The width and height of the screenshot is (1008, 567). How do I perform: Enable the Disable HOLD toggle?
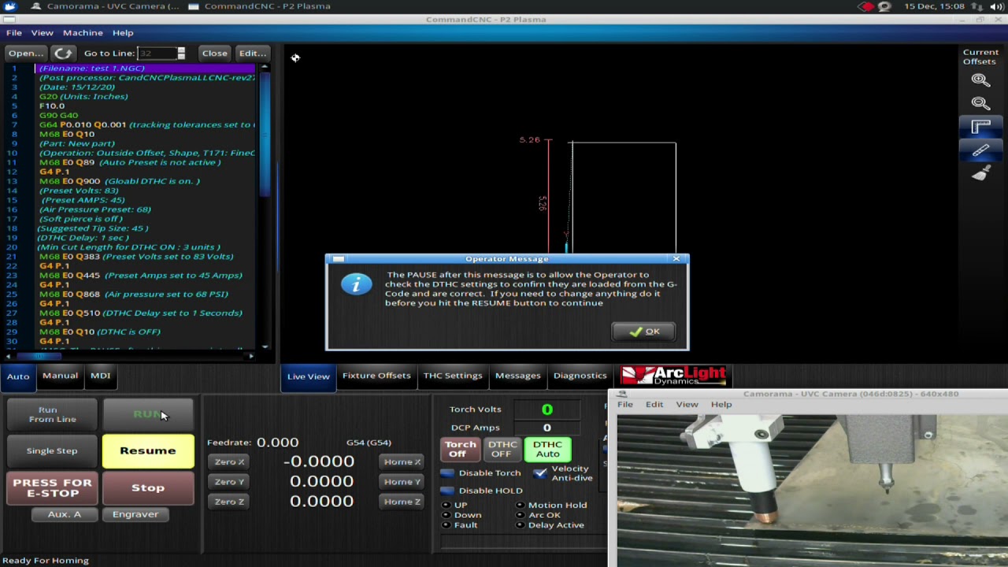click(x=447, y=491)
